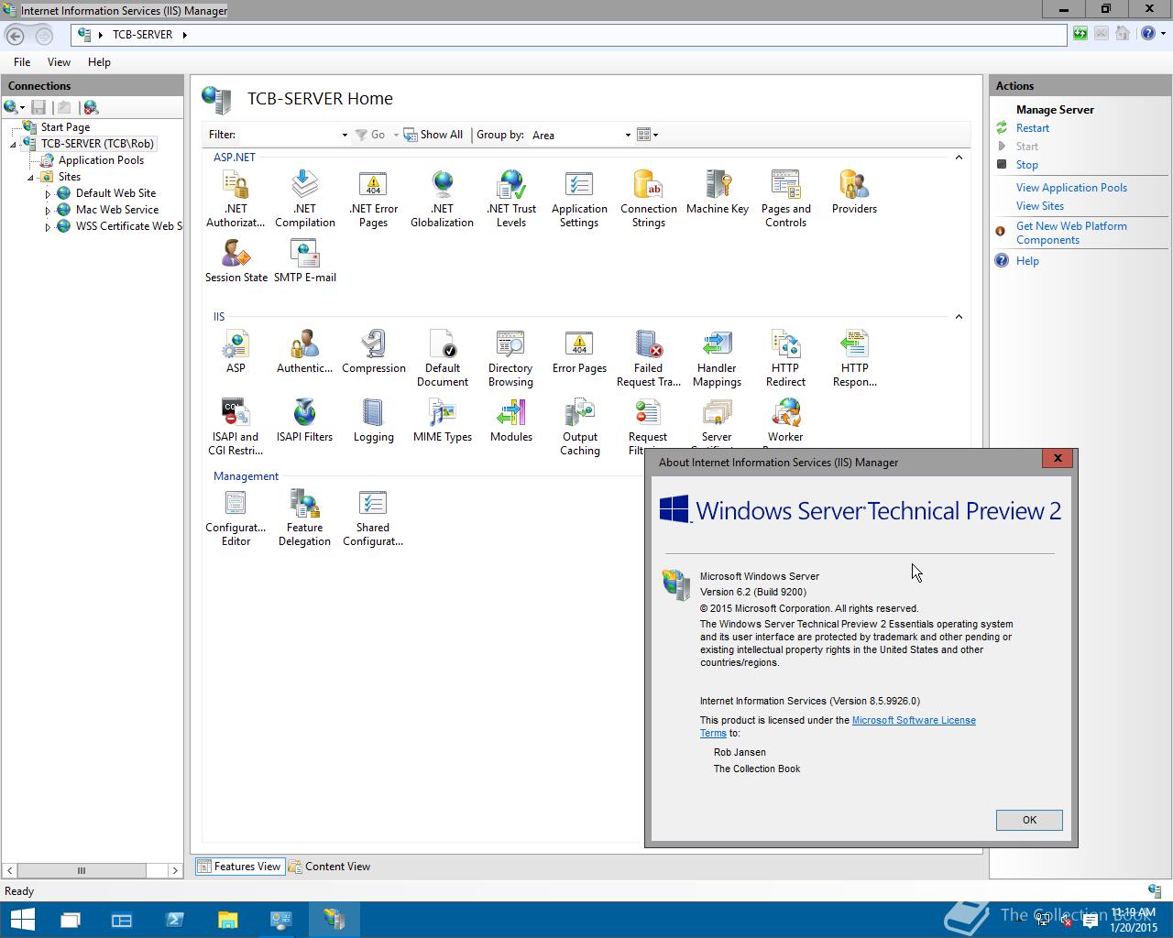Click View Sites action

[1040, 206]
